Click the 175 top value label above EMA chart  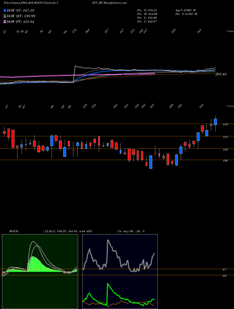click(x=74, y=31)
